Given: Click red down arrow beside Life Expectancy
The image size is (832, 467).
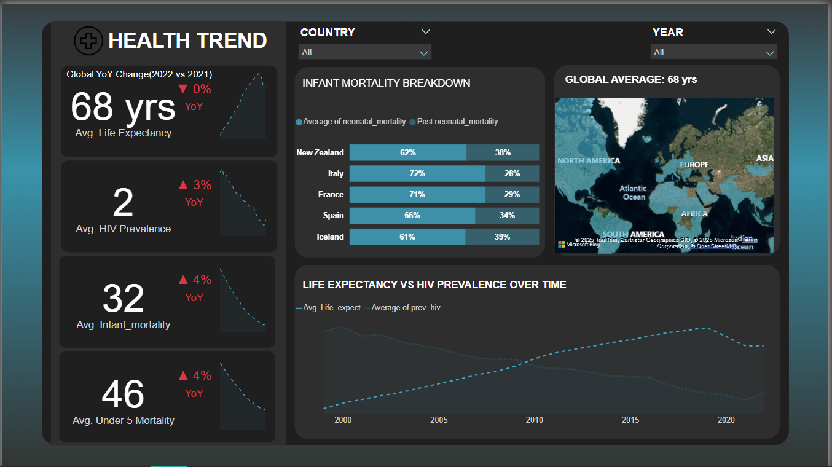Looking at the screenshot, I should pos(182,89).
